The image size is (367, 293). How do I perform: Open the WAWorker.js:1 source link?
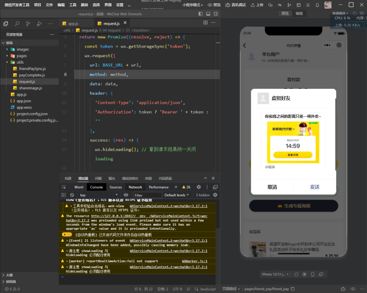point(195,261)
